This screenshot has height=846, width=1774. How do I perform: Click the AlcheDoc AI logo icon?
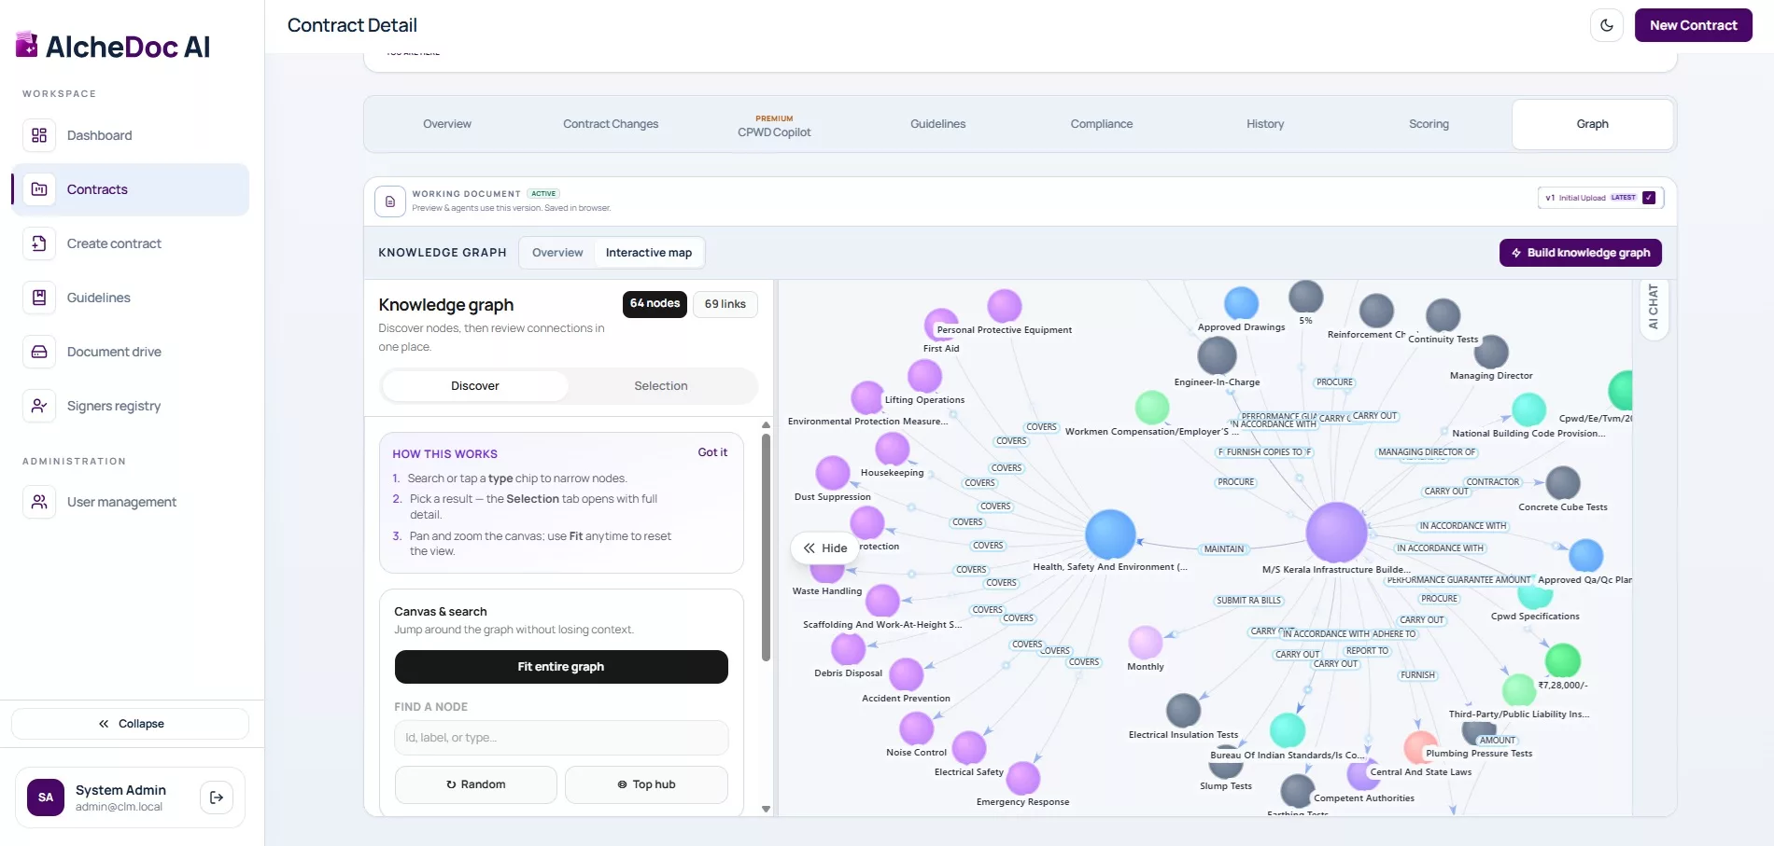(x=27, y=45)
